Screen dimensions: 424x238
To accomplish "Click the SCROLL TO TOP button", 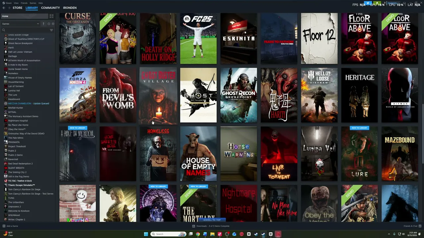I will (212, 220).
